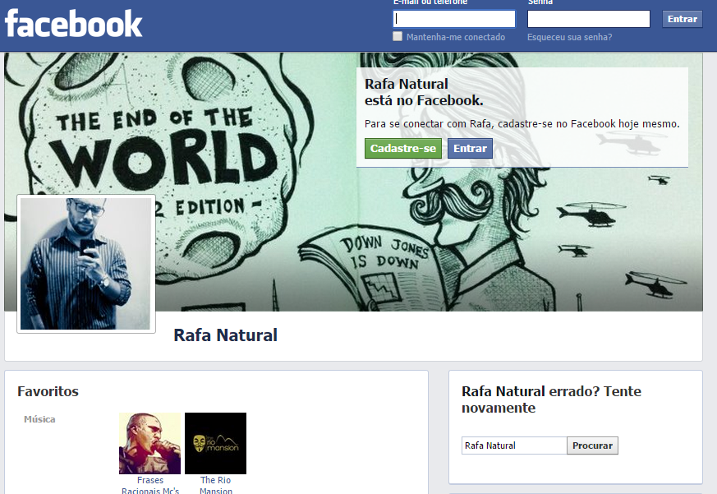Click the green Cadastre-se button
Viewport: 717px width, 494px height.
click(x=403, y=148)
